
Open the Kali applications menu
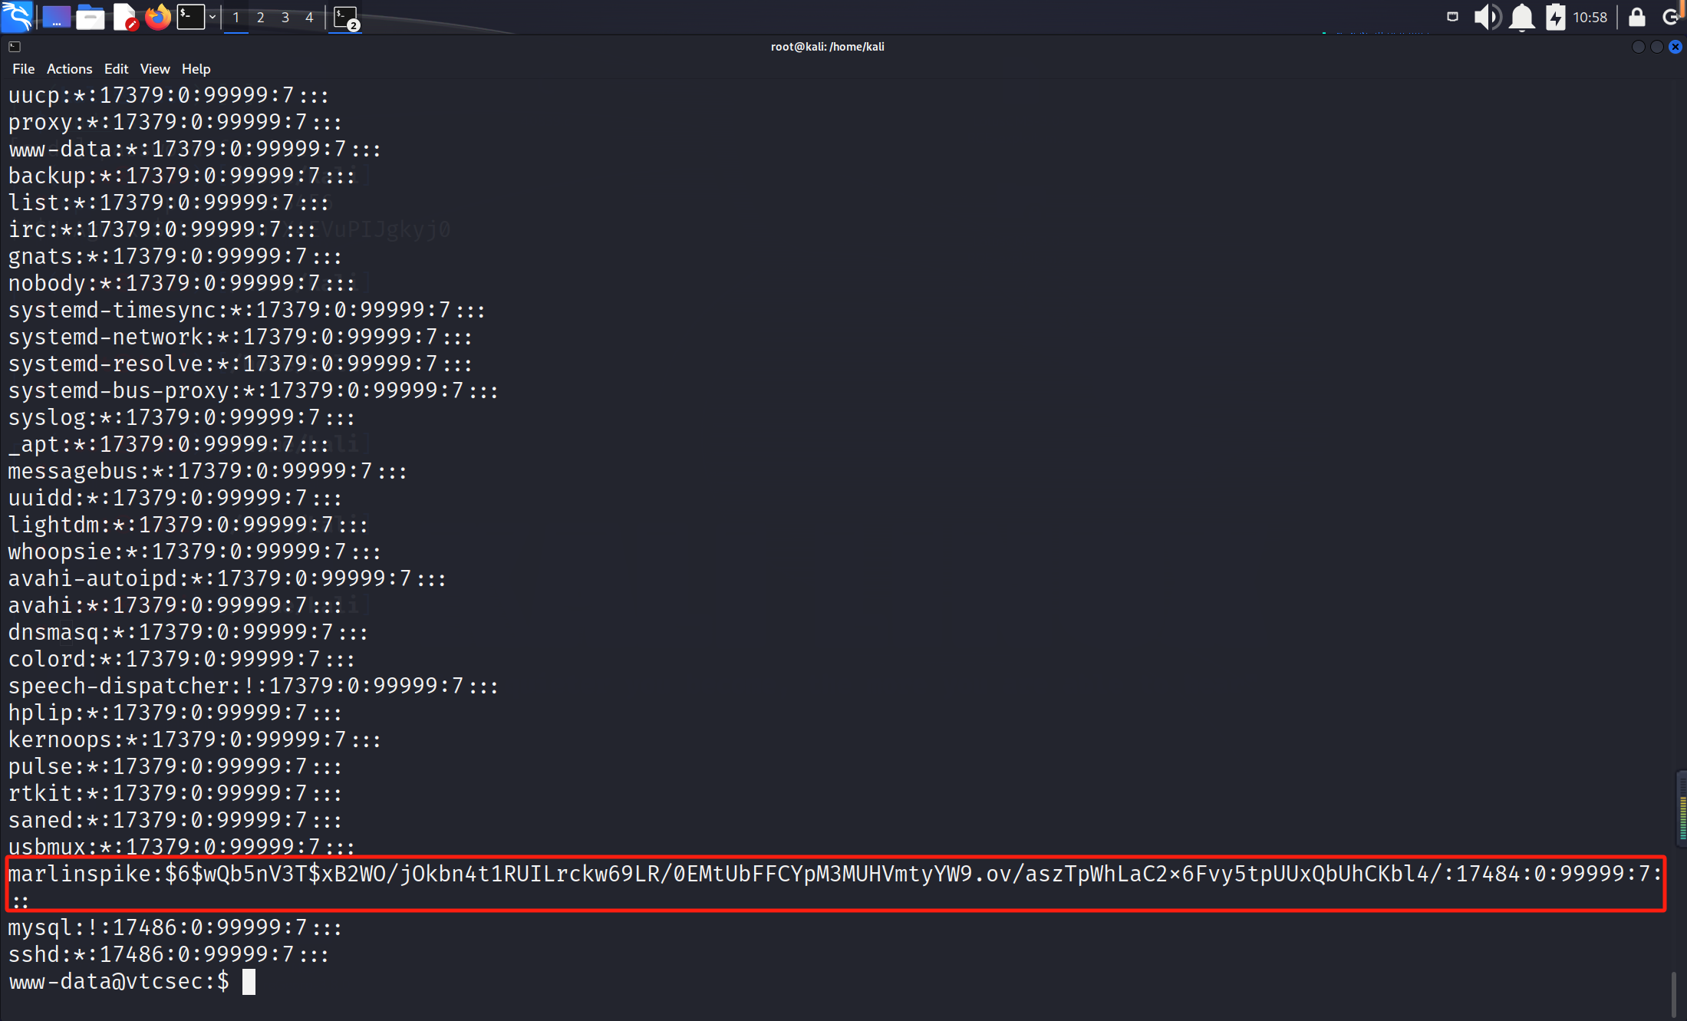point(16,16)
